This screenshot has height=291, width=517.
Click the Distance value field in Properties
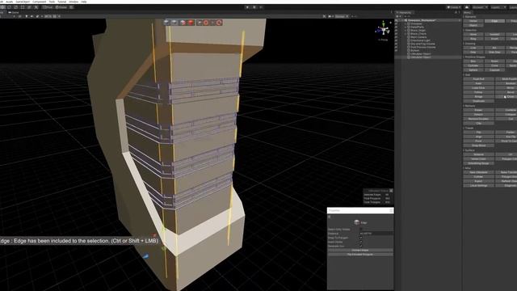pos(376,234)
